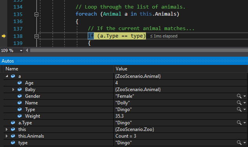Collapse the foreach block at line 135
This screenshot has height=147, width=248.
36,14
